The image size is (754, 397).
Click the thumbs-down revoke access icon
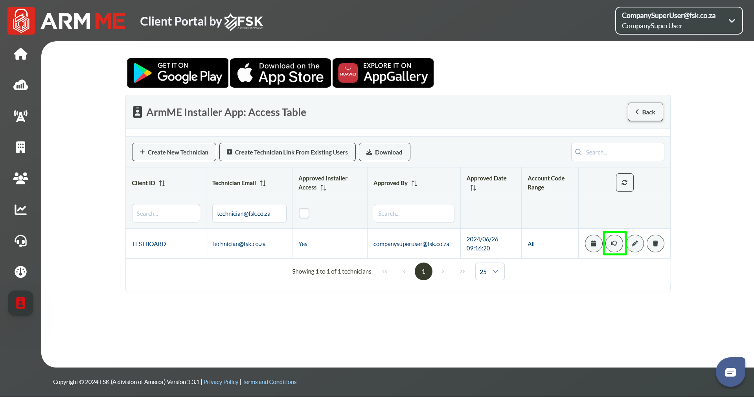(614, 243)
